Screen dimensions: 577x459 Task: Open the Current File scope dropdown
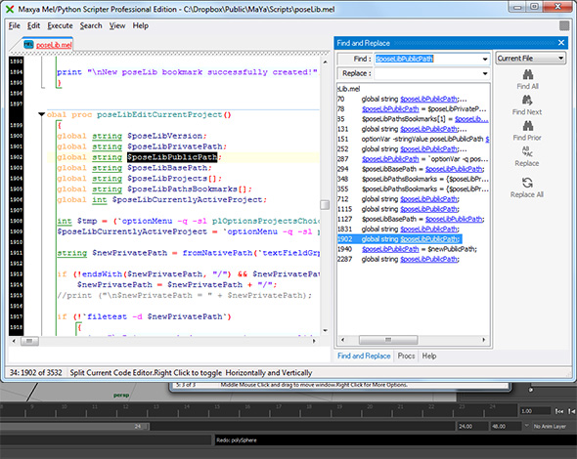point(530,58)
